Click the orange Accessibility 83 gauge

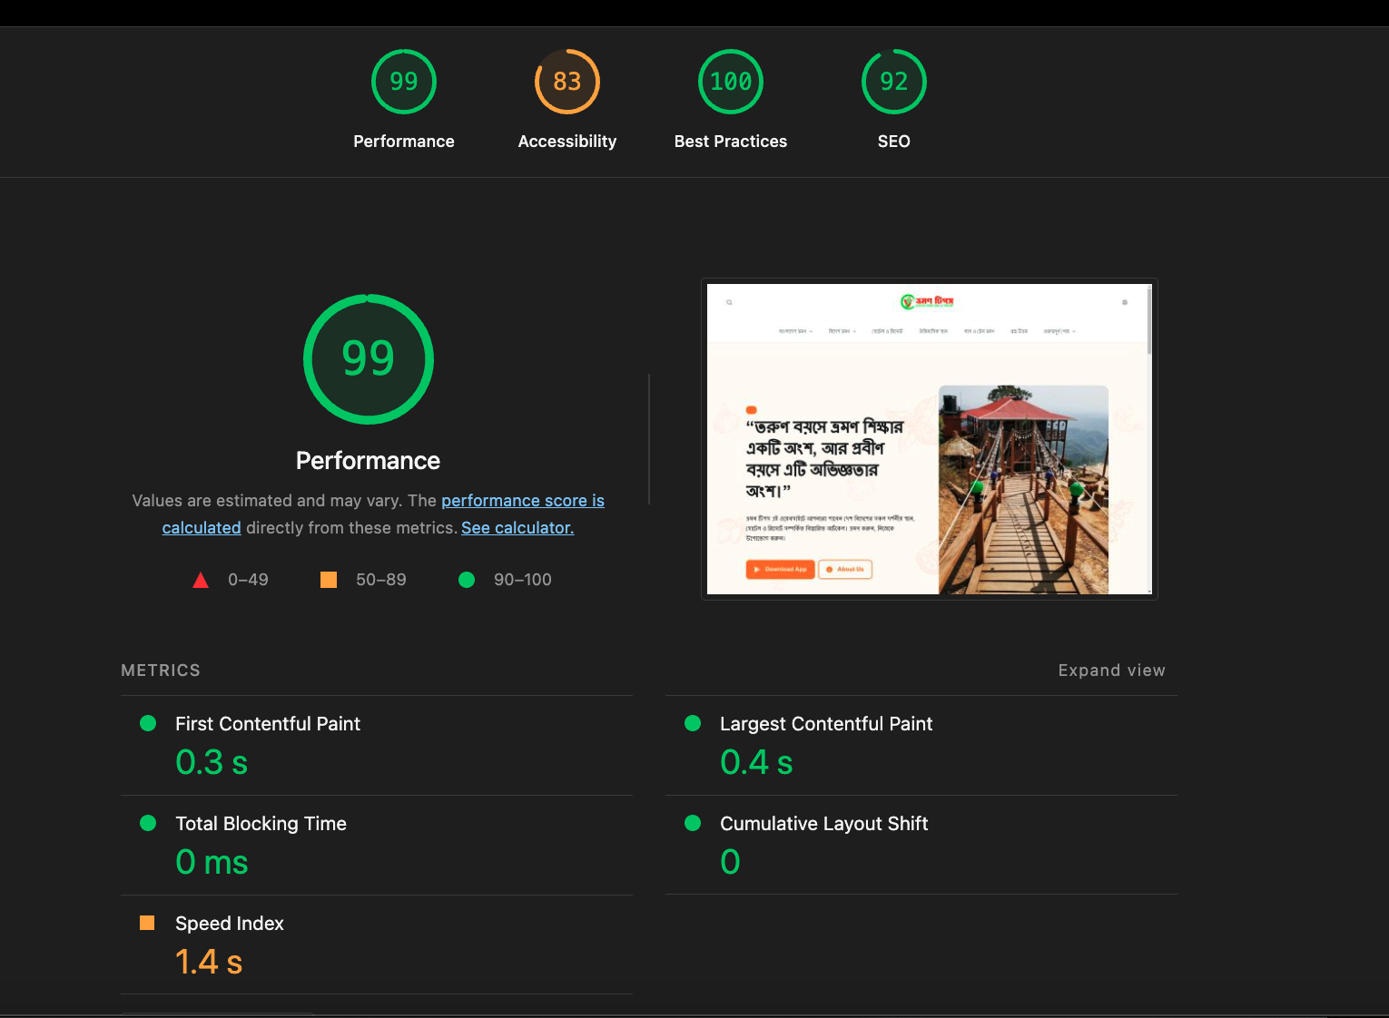pos(567,82)
